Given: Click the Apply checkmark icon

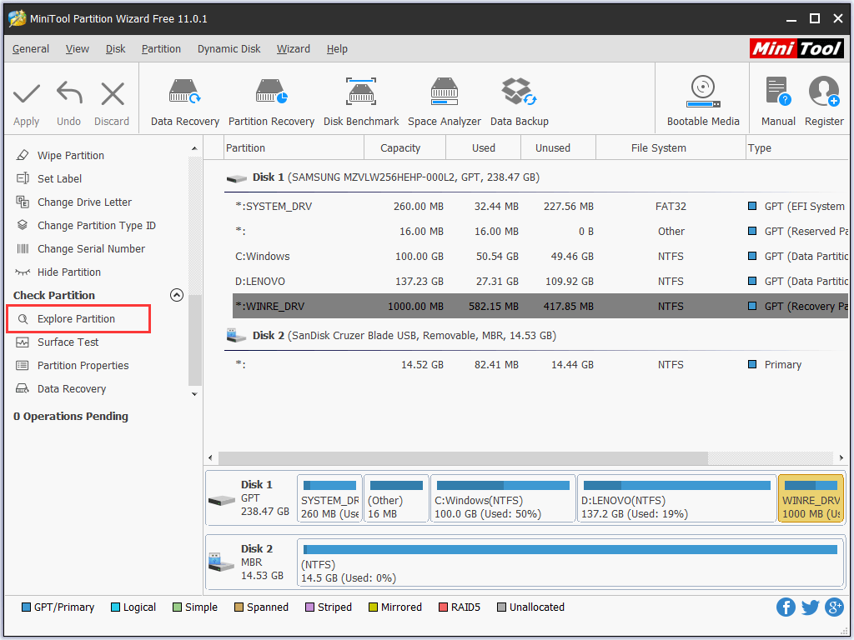Looking at the screenshot, I should 26,93.
